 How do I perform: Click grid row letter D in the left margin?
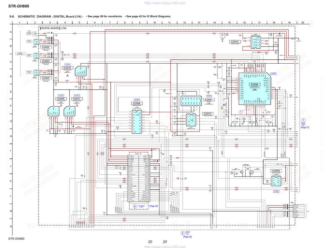11,76
